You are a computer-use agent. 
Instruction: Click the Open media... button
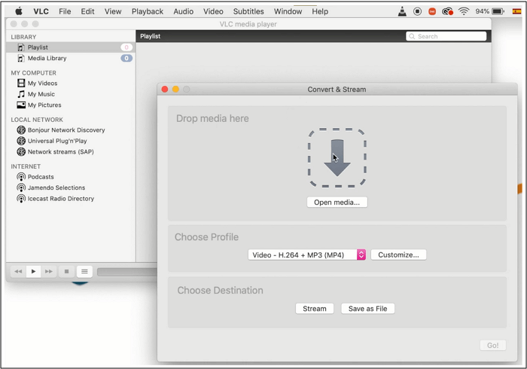tap(337, 203)
